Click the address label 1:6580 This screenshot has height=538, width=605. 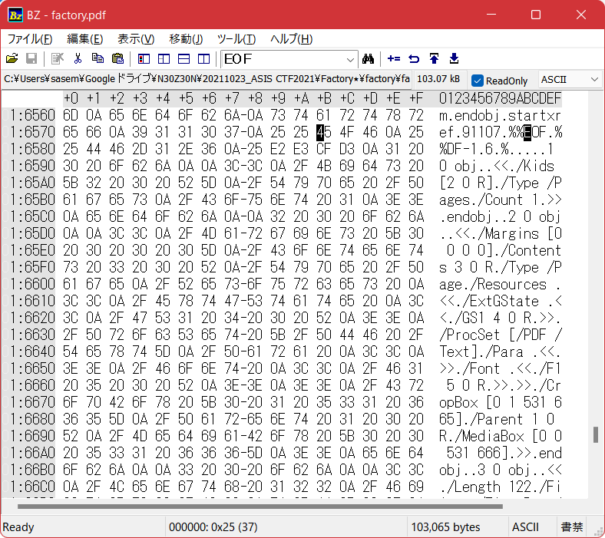[x=32, y=149]
